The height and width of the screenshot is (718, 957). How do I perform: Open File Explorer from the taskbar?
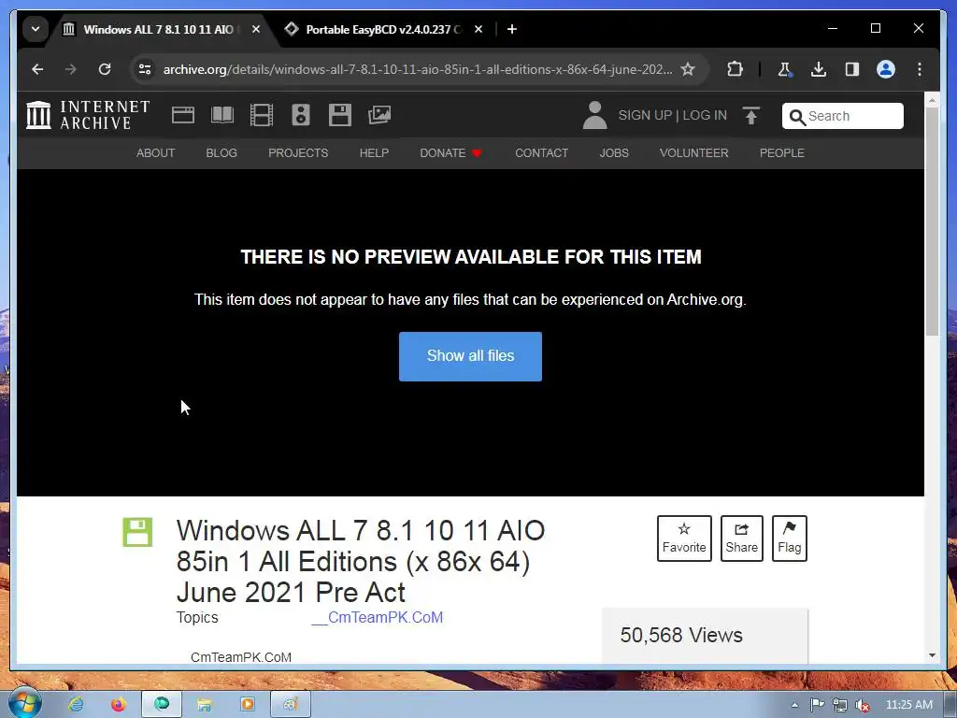click(x=205, y=704)
